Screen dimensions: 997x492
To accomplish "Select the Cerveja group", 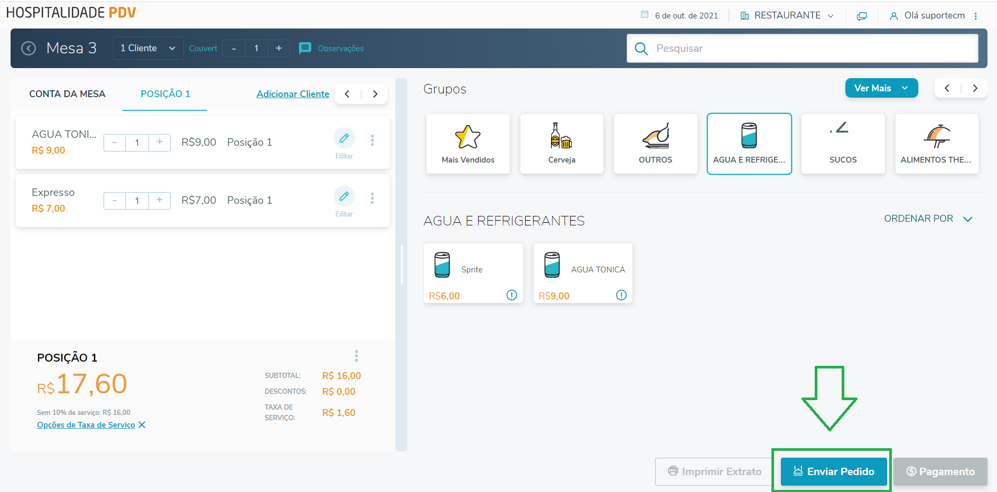I will point(562,144).
